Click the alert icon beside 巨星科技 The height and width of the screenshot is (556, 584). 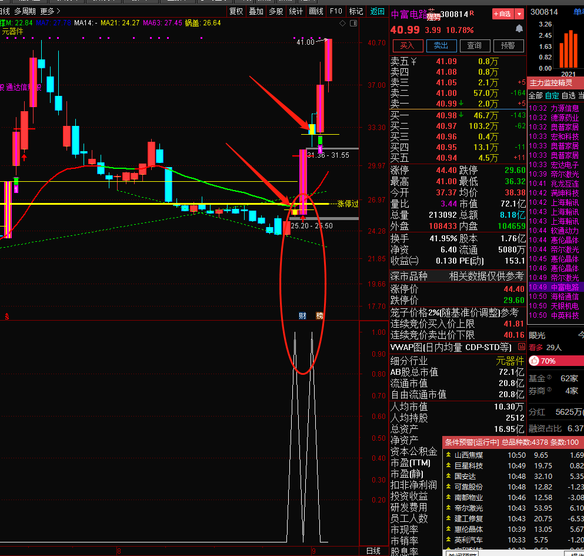[x=448, y=465]
